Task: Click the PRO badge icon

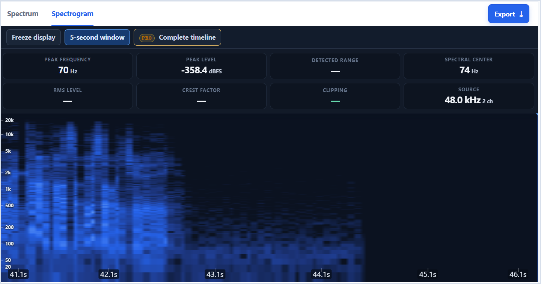Action: [x=147, y=38]
